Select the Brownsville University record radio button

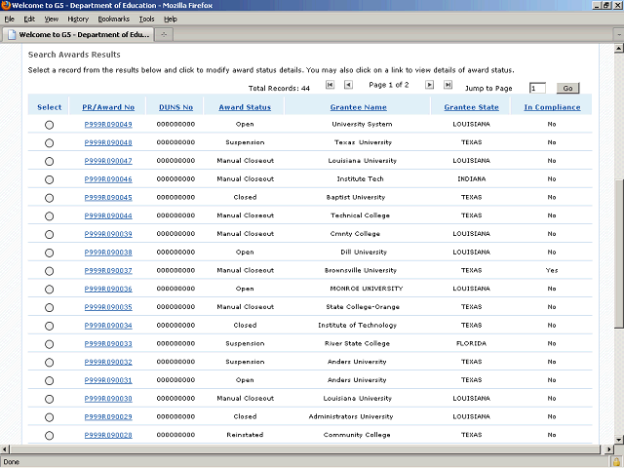pyautogui.click(x=50, y=271)
